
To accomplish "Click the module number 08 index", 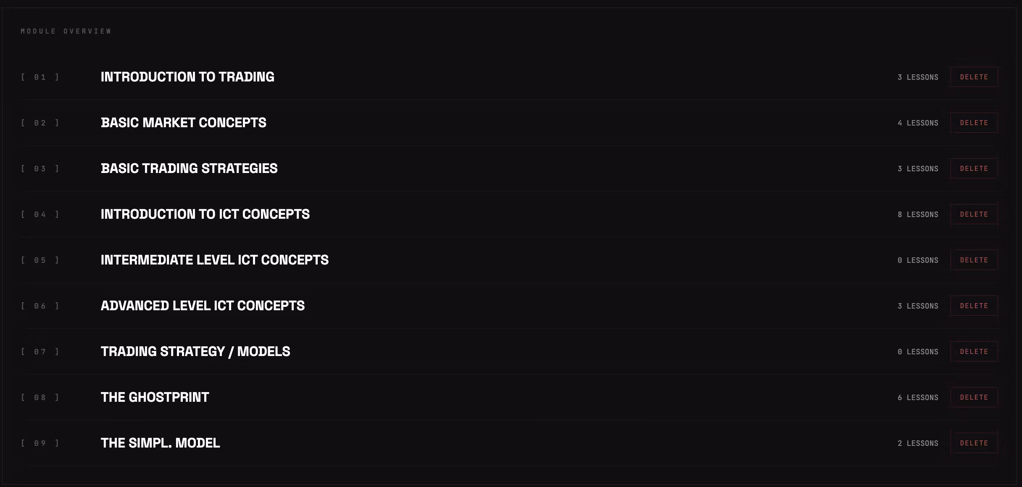I will click(40, 398).
